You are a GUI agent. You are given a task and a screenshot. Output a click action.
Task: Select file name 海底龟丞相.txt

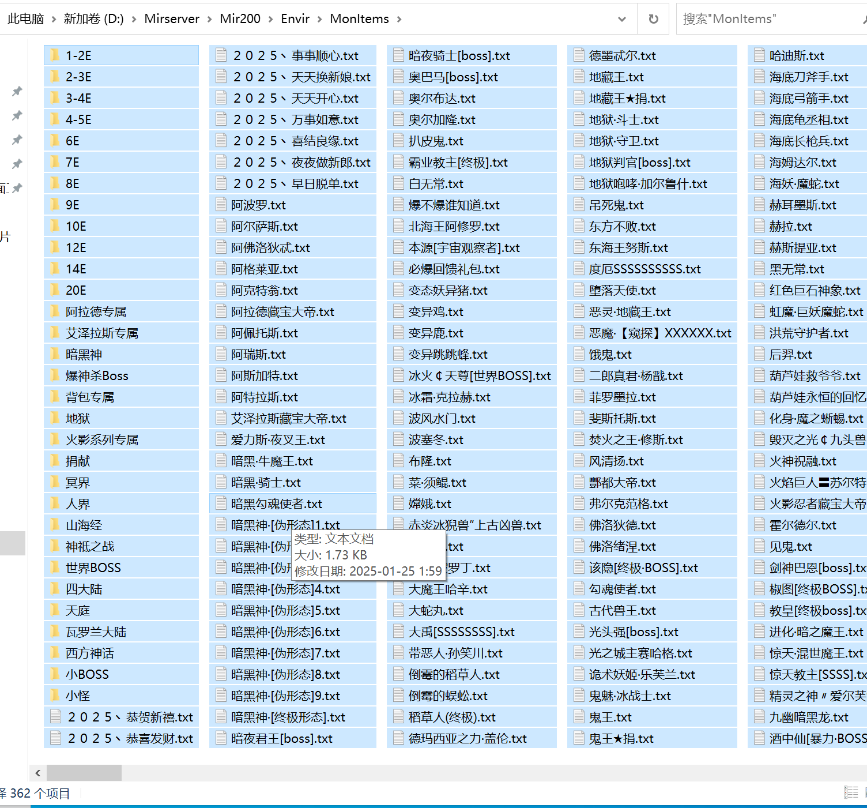809,119
